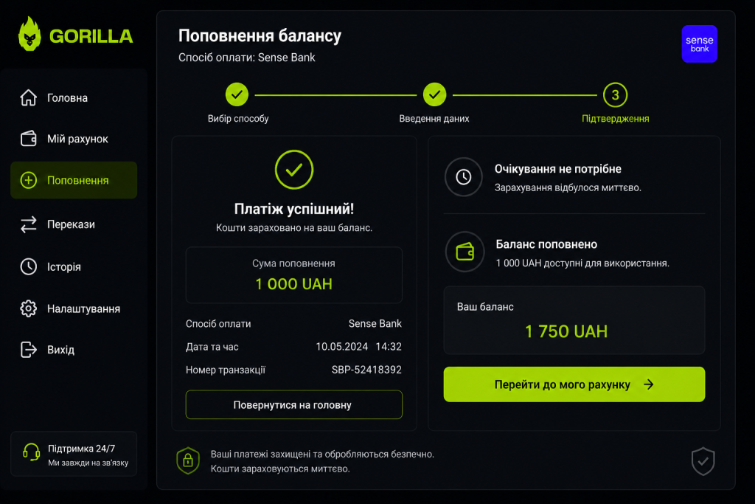Click the wallet icon beside Мій рахунок
The height and width of the screenshot is (504, 755).
(29, 139)
